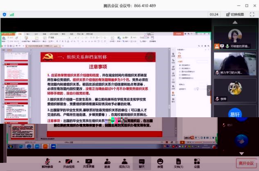Screen dimensions: 259x171
Task: Click the 切换视图 switch view button
Action: pos(235,14)
